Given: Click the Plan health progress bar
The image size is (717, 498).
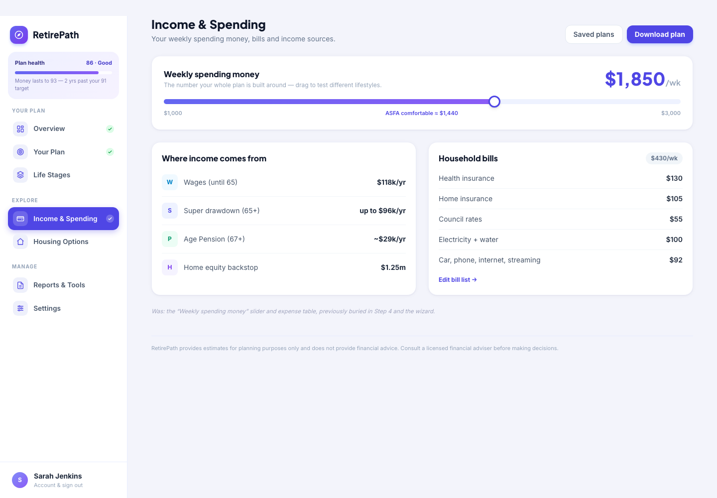Looking at the screenshot, I should [x=63, y=73].
